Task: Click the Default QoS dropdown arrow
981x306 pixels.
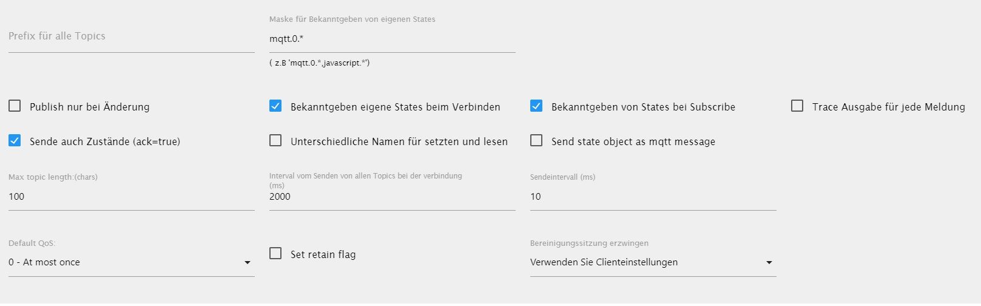Action: (x=248, y=263)
